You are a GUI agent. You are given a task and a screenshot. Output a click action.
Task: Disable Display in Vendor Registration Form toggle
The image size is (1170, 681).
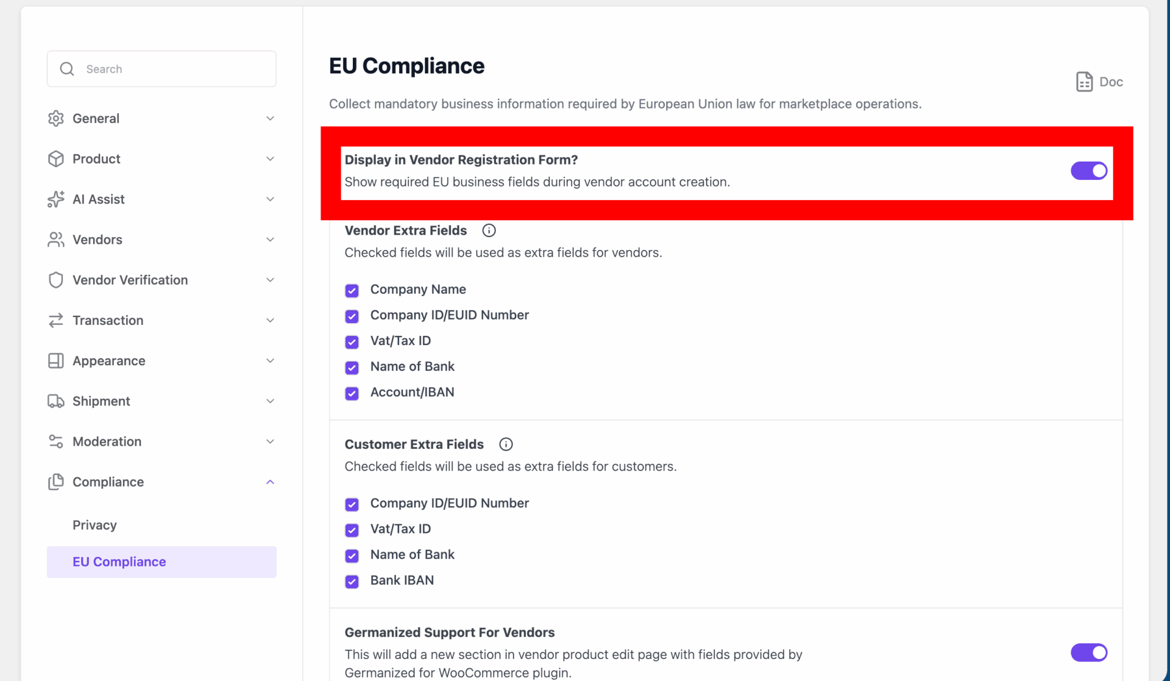click(1088, 171)
